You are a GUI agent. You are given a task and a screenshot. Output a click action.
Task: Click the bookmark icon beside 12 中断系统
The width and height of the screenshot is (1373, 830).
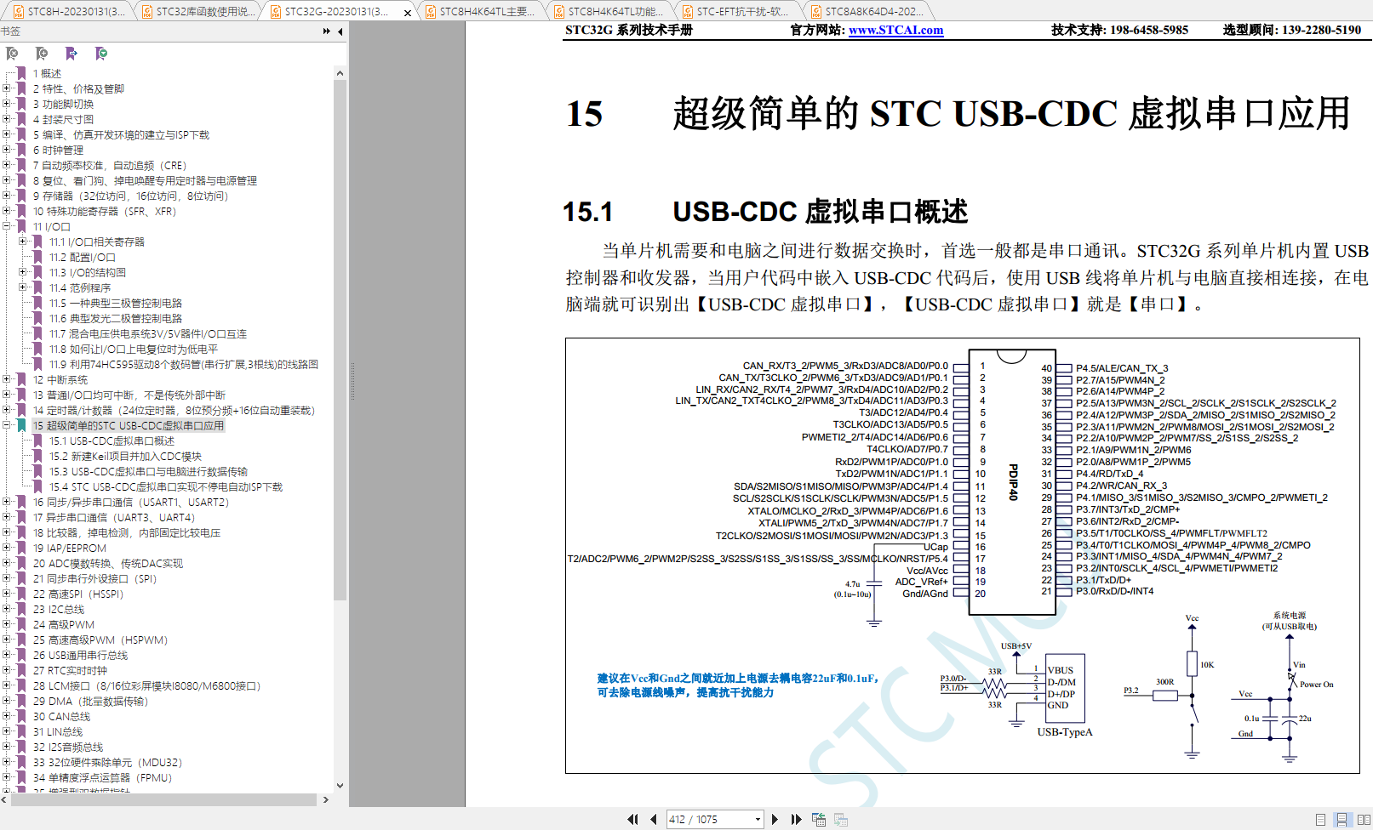point(22,380)
